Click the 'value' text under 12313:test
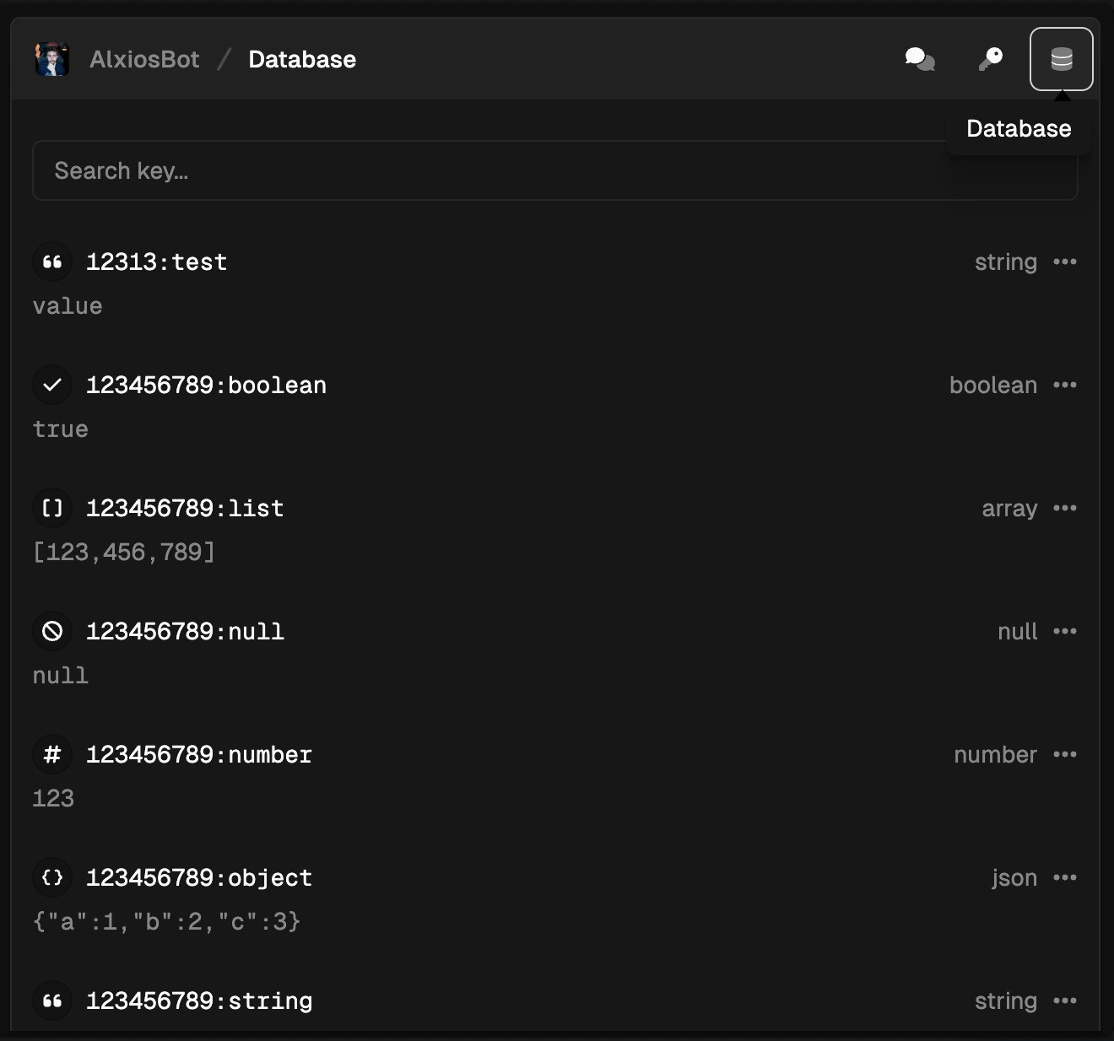Image resolution: width=1114 pixels, height=1041 pixels. pos(68,305)
